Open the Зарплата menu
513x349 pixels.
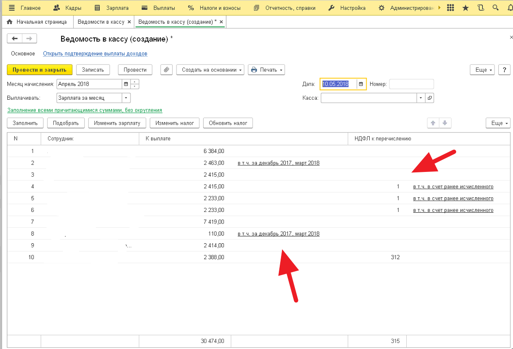111,8
